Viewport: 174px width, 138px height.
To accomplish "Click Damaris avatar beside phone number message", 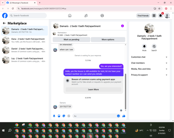I will tap(55, 107).
